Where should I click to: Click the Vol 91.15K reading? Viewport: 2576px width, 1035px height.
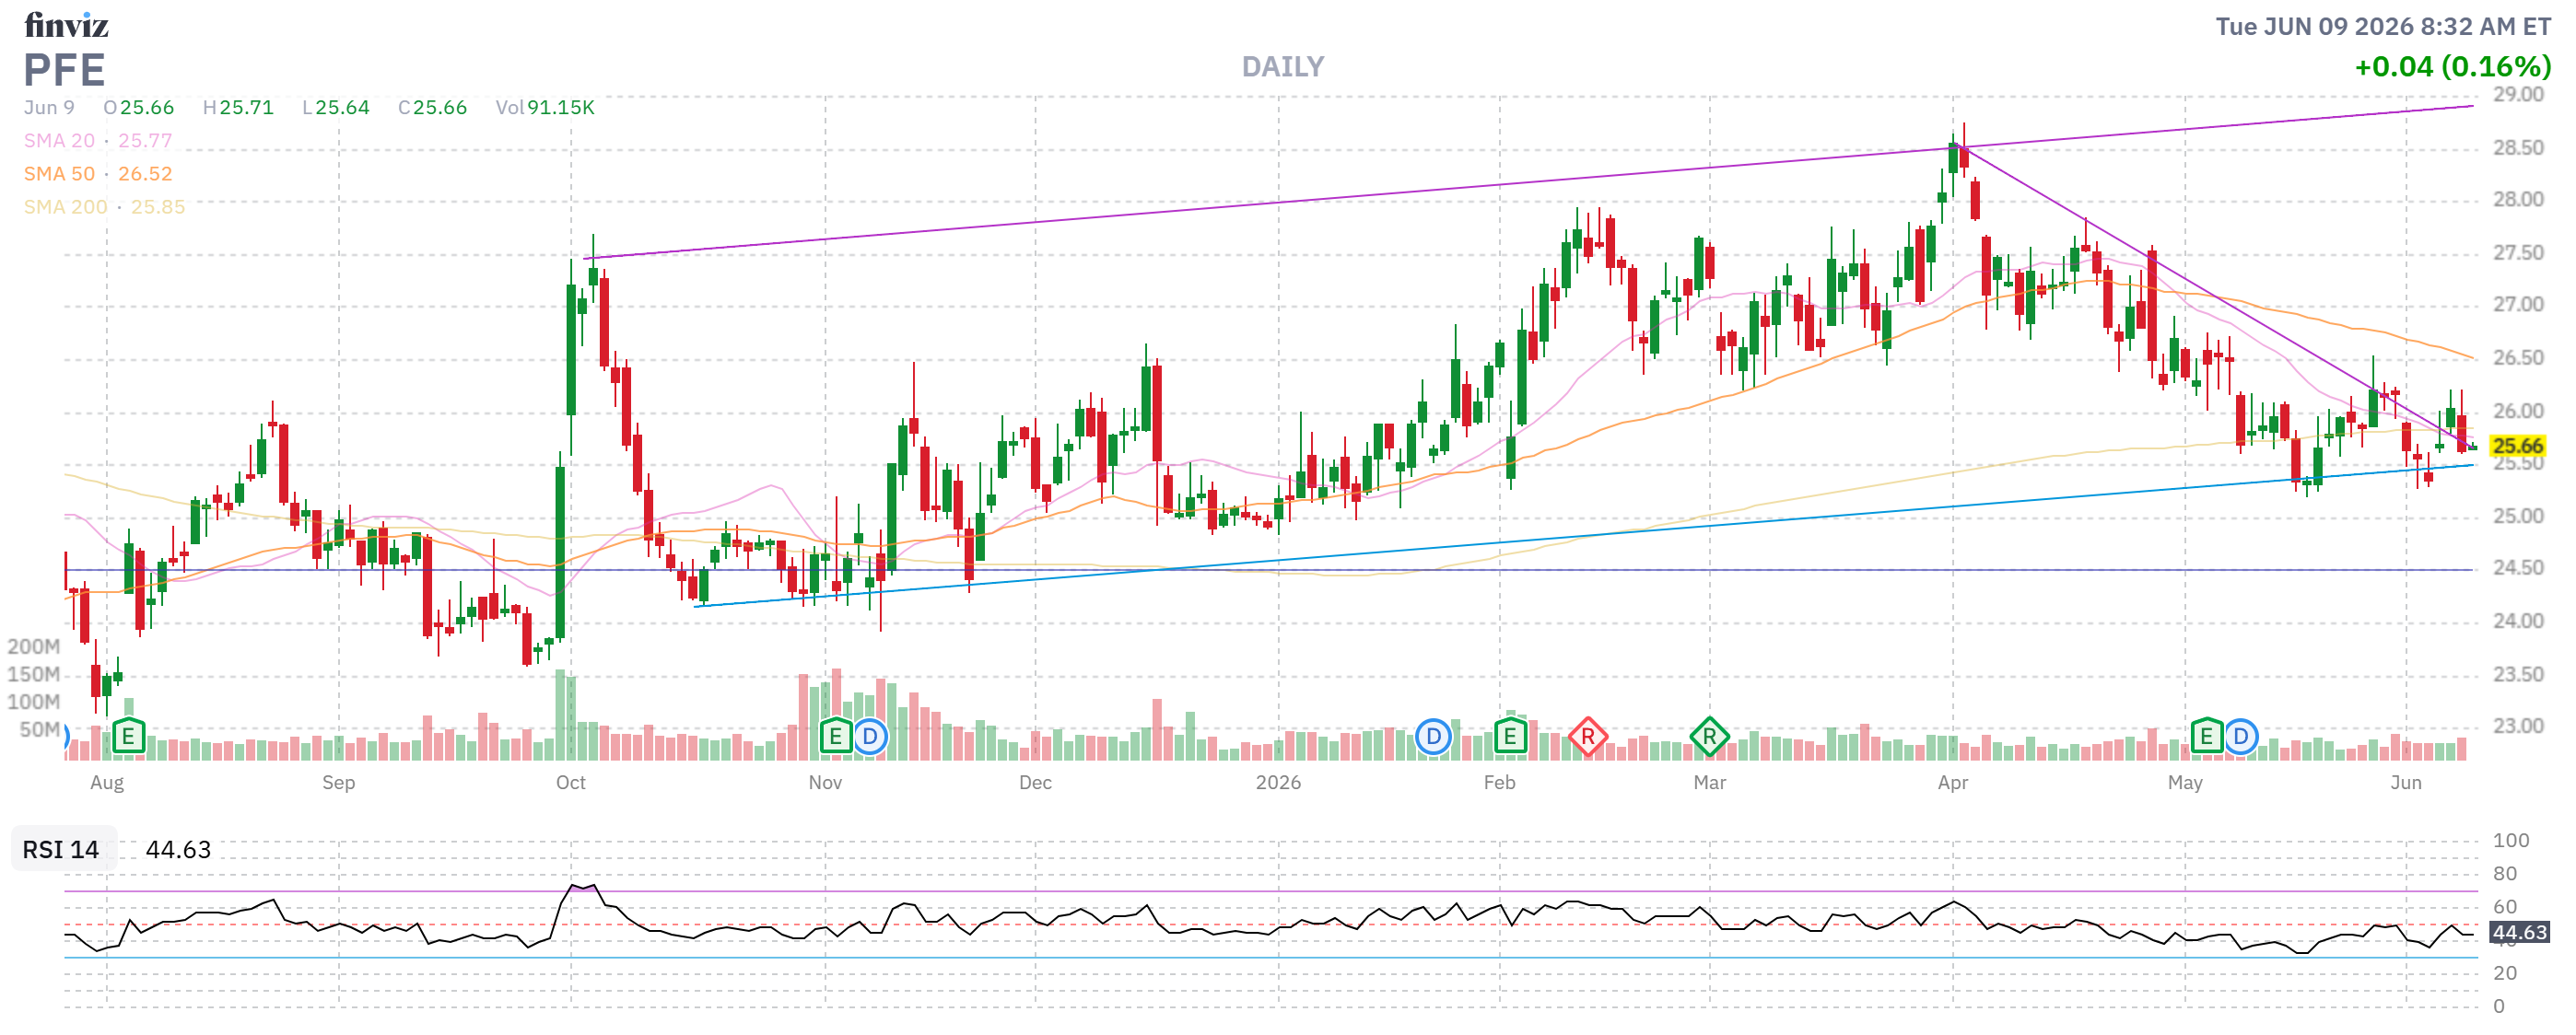[545, 107]
